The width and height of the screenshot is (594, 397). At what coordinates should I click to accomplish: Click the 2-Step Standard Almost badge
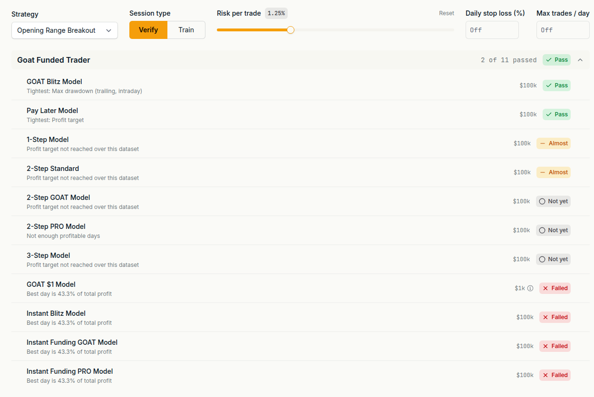point(554,172)
